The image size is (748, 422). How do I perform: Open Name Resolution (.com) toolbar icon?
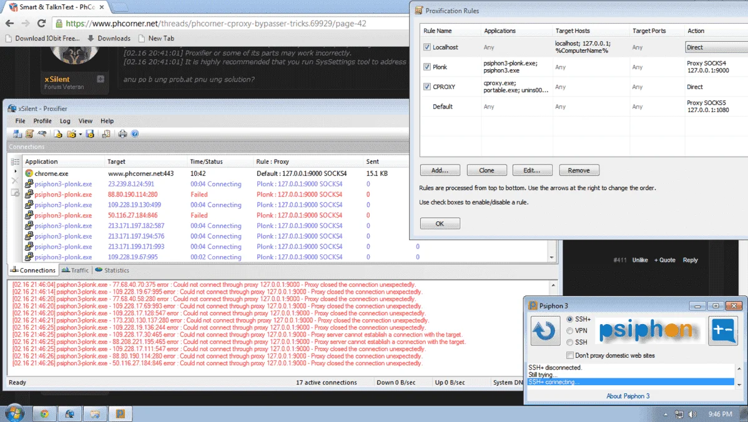[42, 134]
